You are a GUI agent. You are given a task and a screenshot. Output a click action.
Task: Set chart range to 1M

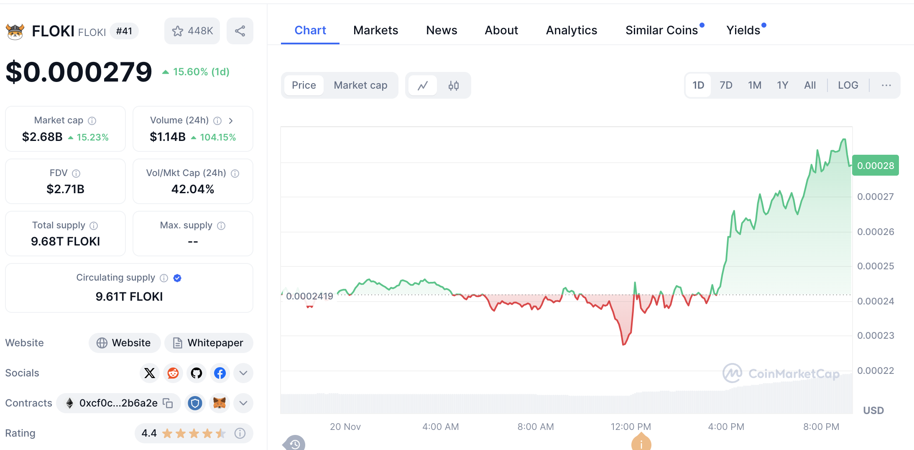coord(755,85)
